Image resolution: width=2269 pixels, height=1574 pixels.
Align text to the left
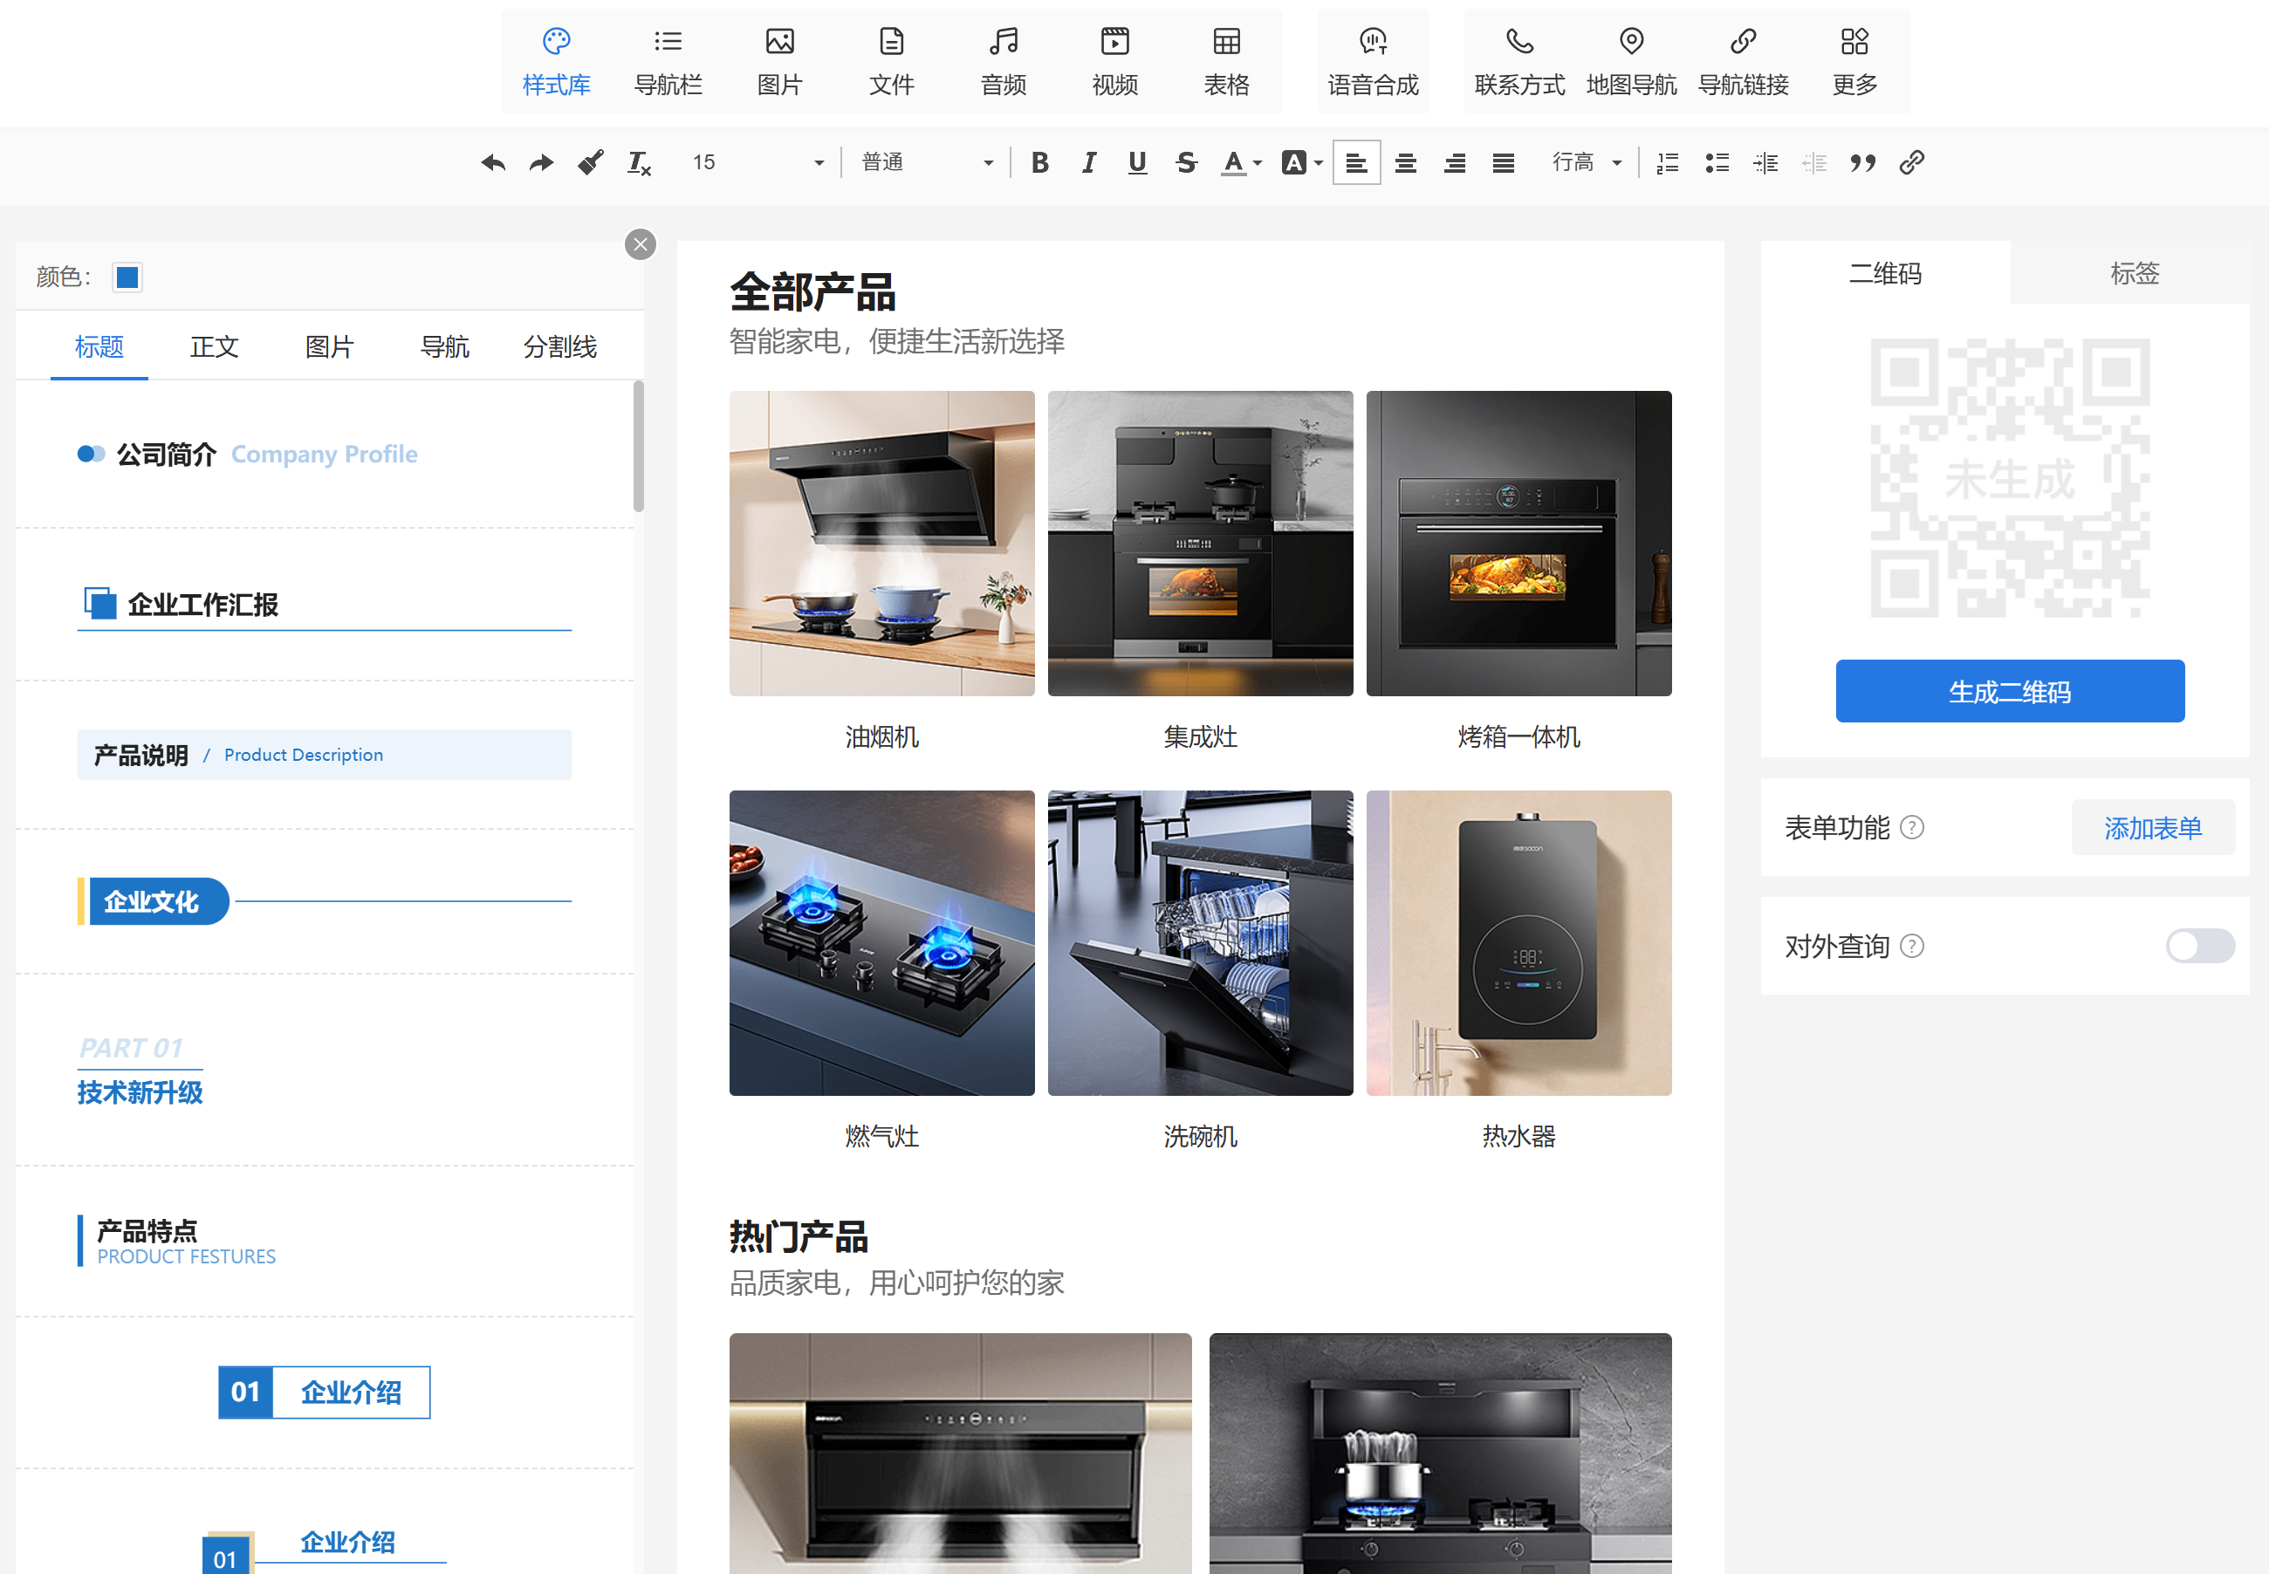pyautogui.click(x=1356, y=163)
